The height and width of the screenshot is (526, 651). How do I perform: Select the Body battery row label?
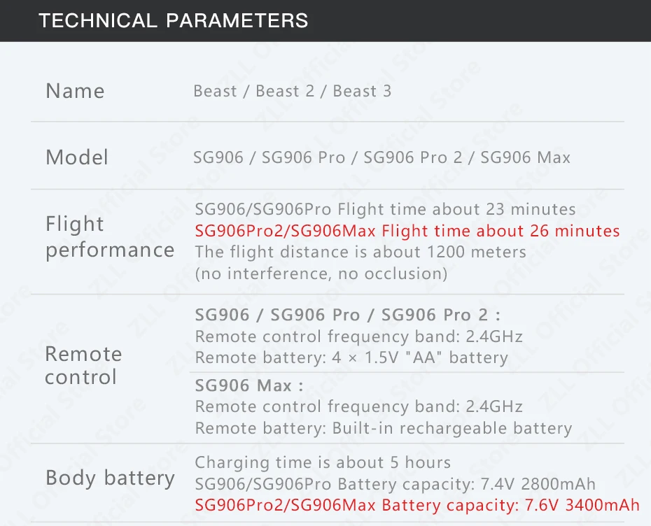point(110,478)
